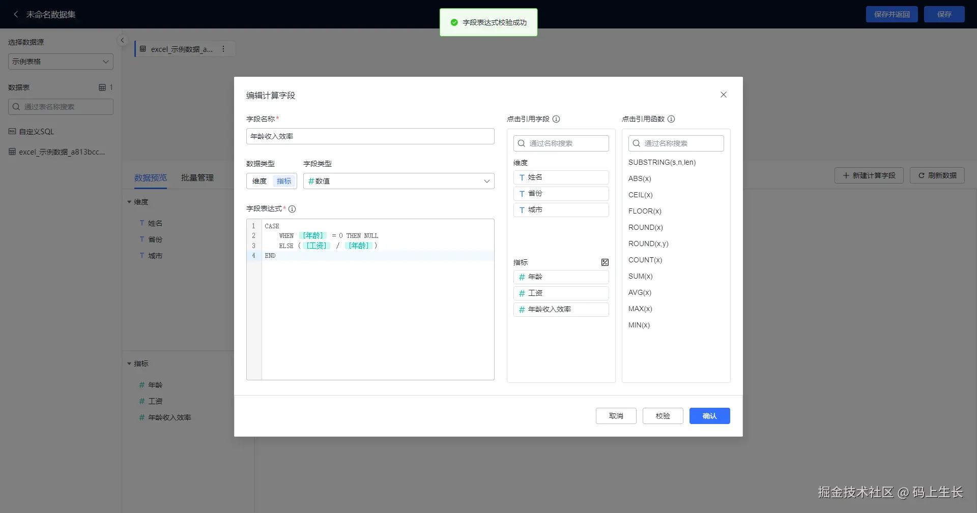Open the 示例表格 data source dropdown
The width and height of the screenshot is (977, 513).
click(61, 62)
